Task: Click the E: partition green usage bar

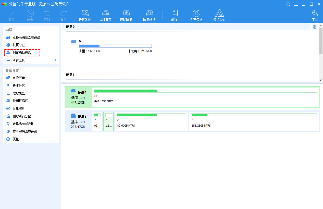Action: point(254,115)
